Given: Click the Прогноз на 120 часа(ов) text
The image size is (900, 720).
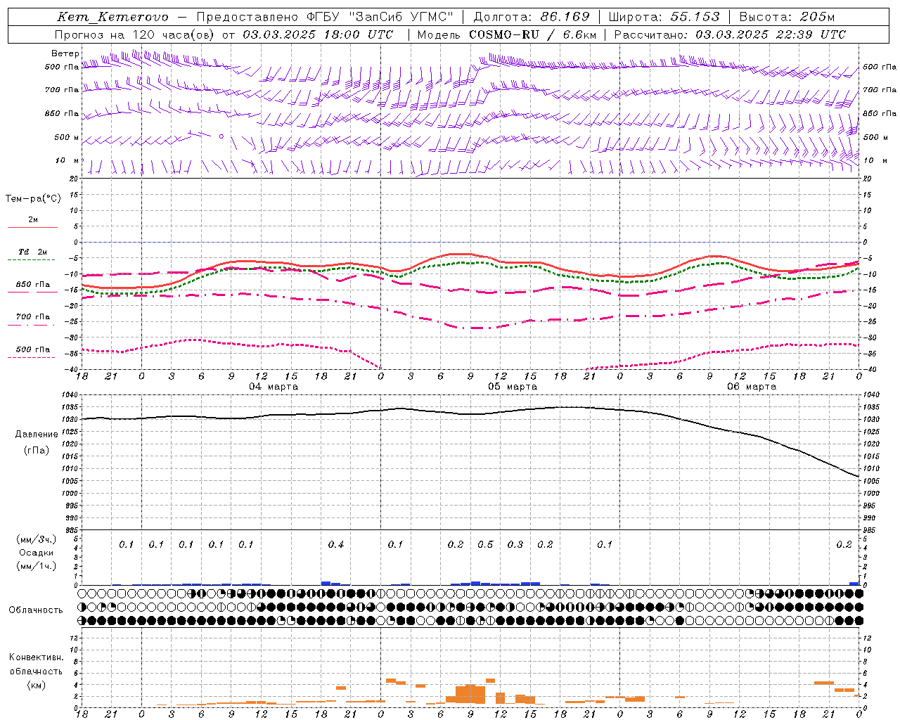Looking at the screenshot, I should (x=136, y=34).
